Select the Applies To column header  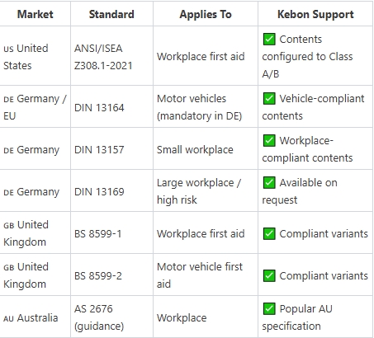(x=206, y=14)
